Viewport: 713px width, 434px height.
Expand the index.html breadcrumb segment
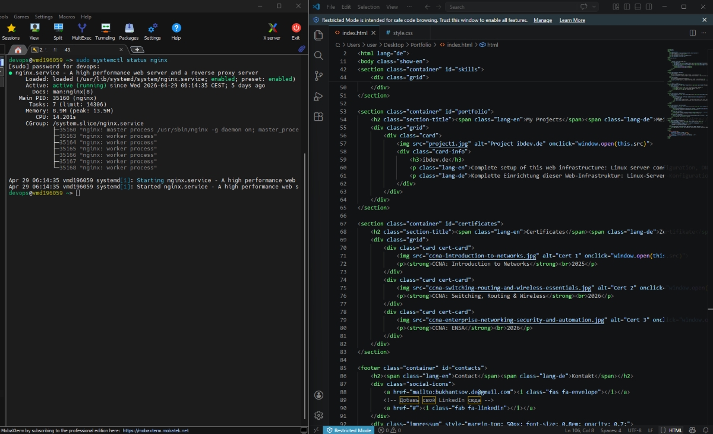coord(456,45)
